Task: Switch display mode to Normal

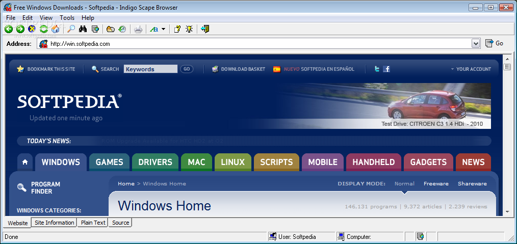Action: (x=404, y=184)
